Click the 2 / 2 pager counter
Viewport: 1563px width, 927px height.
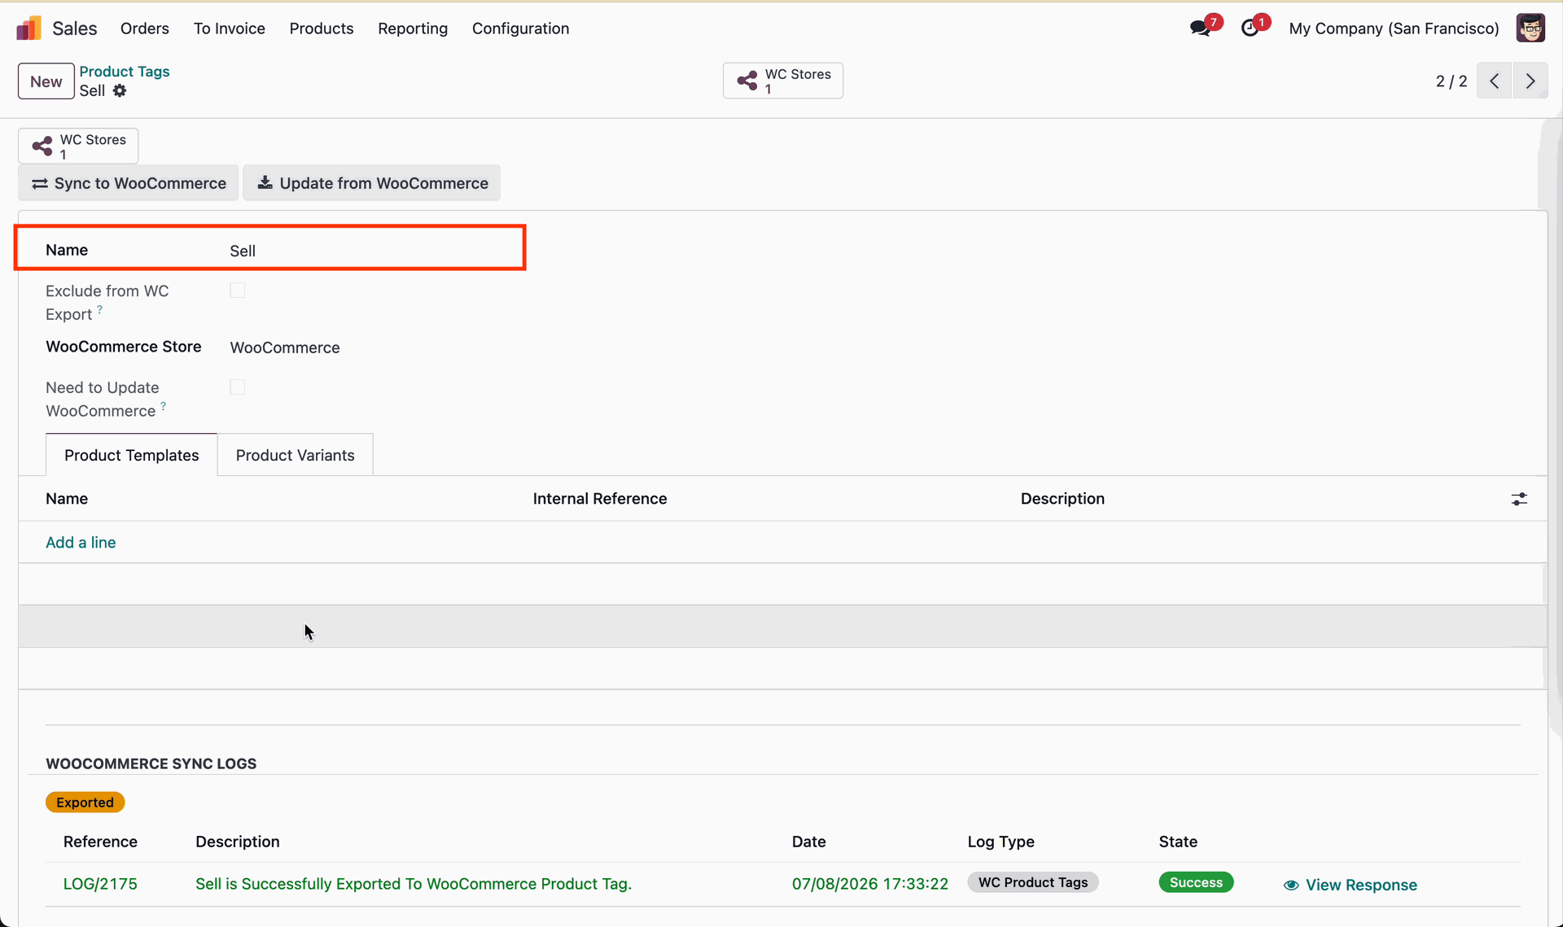(1451, 81)
